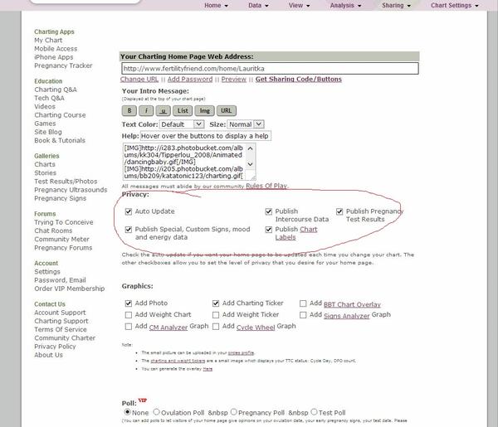Select the Ovulation Poll radio button
Screen dimensions: 498x427
[x=157, y=411]
